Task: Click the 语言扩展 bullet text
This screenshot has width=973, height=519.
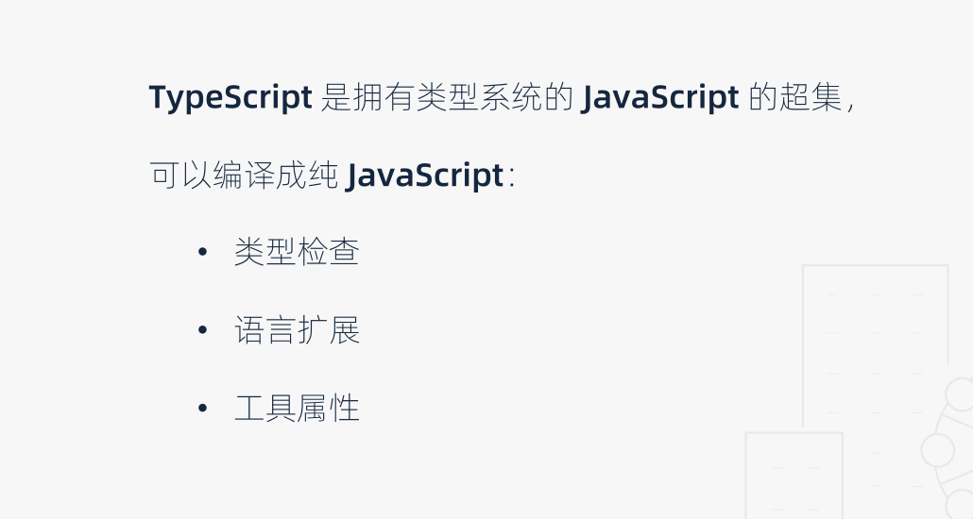Action: point(297,331)
